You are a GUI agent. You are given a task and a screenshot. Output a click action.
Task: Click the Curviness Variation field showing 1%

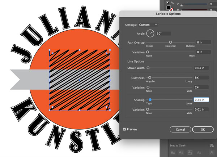(201, 88)
